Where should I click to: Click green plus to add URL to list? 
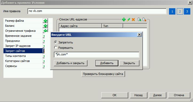124,19
